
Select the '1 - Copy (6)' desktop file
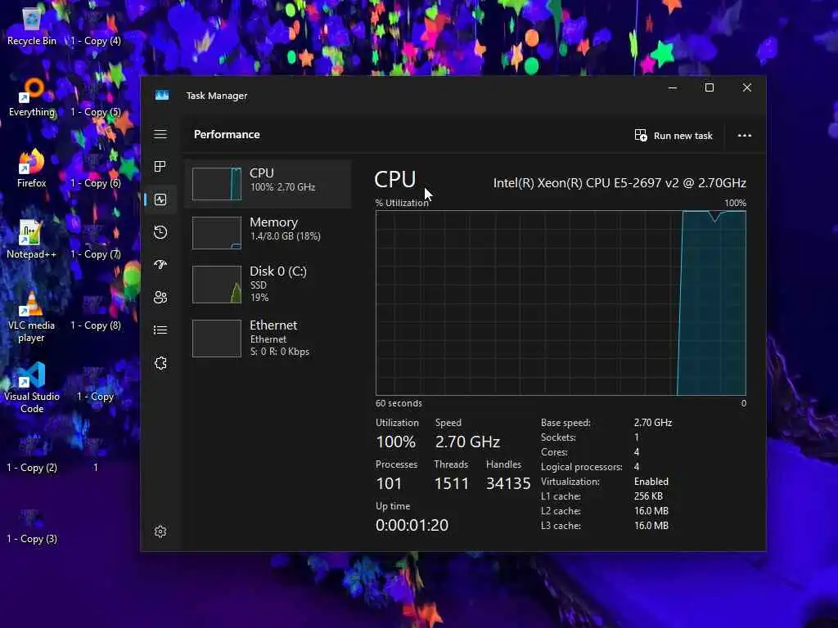click(x=96, y=168)
